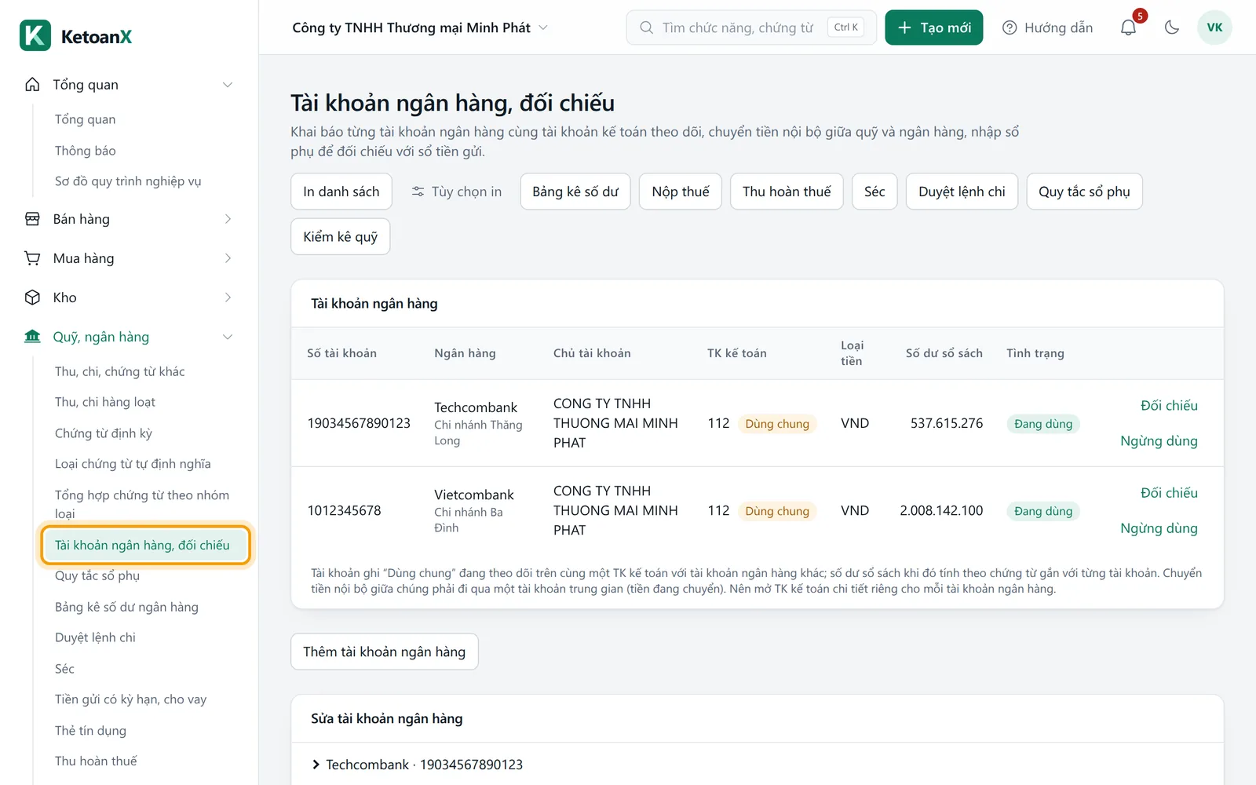The width and height of the screenshot is (1256, 785).
Task: Open notifications bell with badge
Action: tap(1129, 27)
